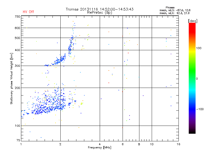Pick the green middle of the colorbar
Viewport: 210px width, 157px height.
pyautogui.click(x=192, y=78)
